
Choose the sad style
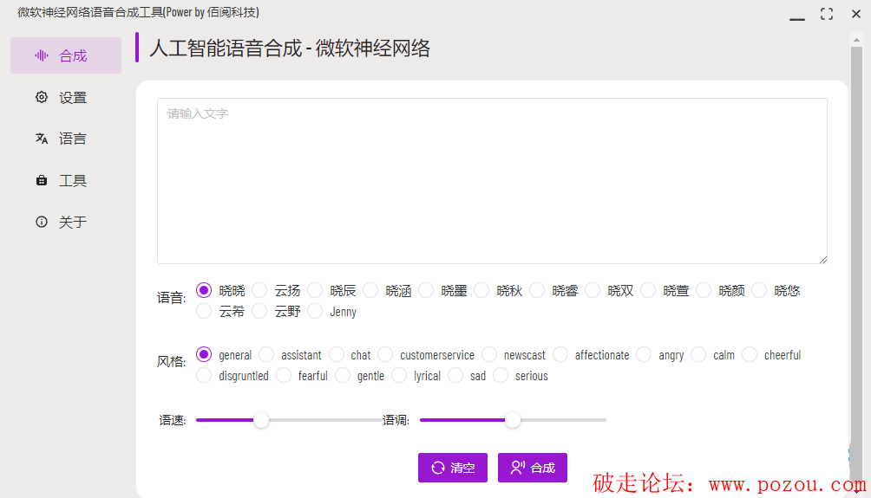(455, 375)
